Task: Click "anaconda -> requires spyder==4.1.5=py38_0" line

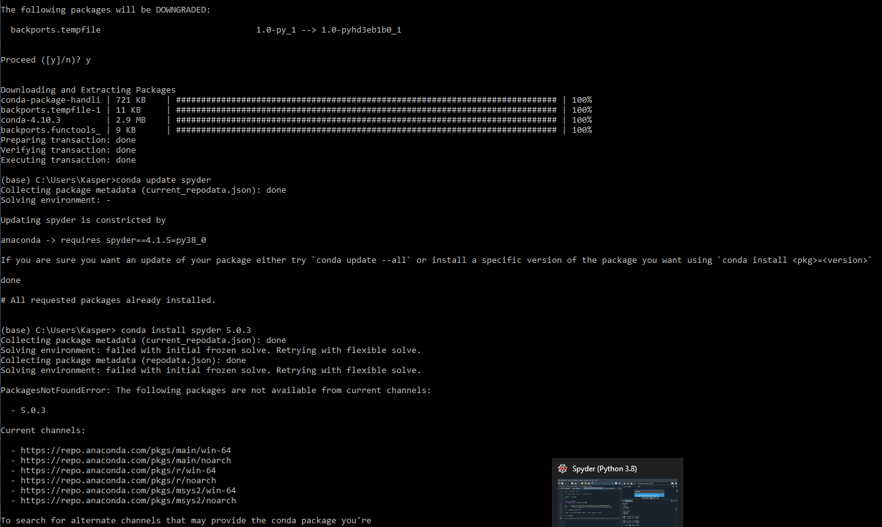Action: (103, 240)
